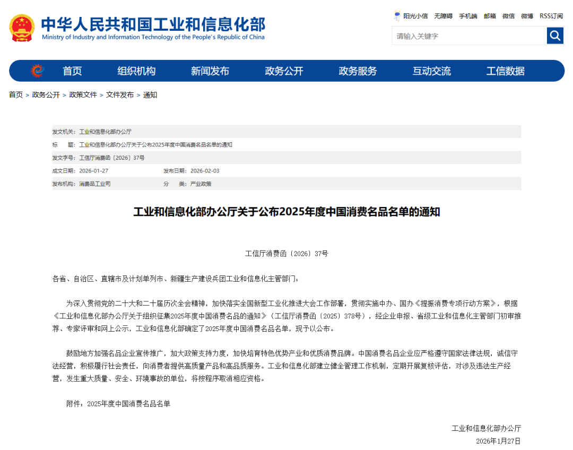
Task: Subscribe via the RSS订阅 link
Action: (x=551, y=16)
